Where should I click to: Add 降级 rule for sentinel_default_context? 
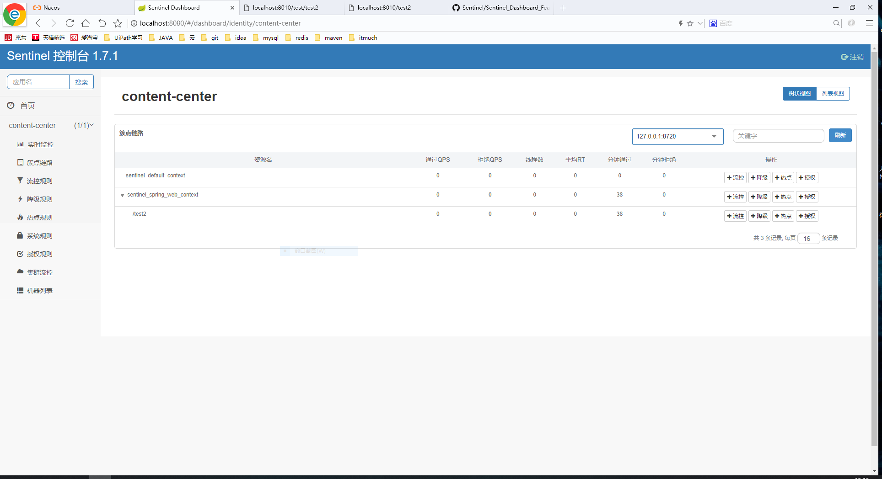[759, 178]
